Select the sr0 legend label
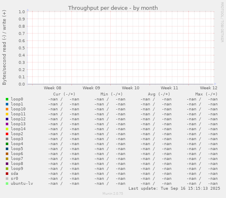Viewport: 226px width, 198px height. (14, 179)
